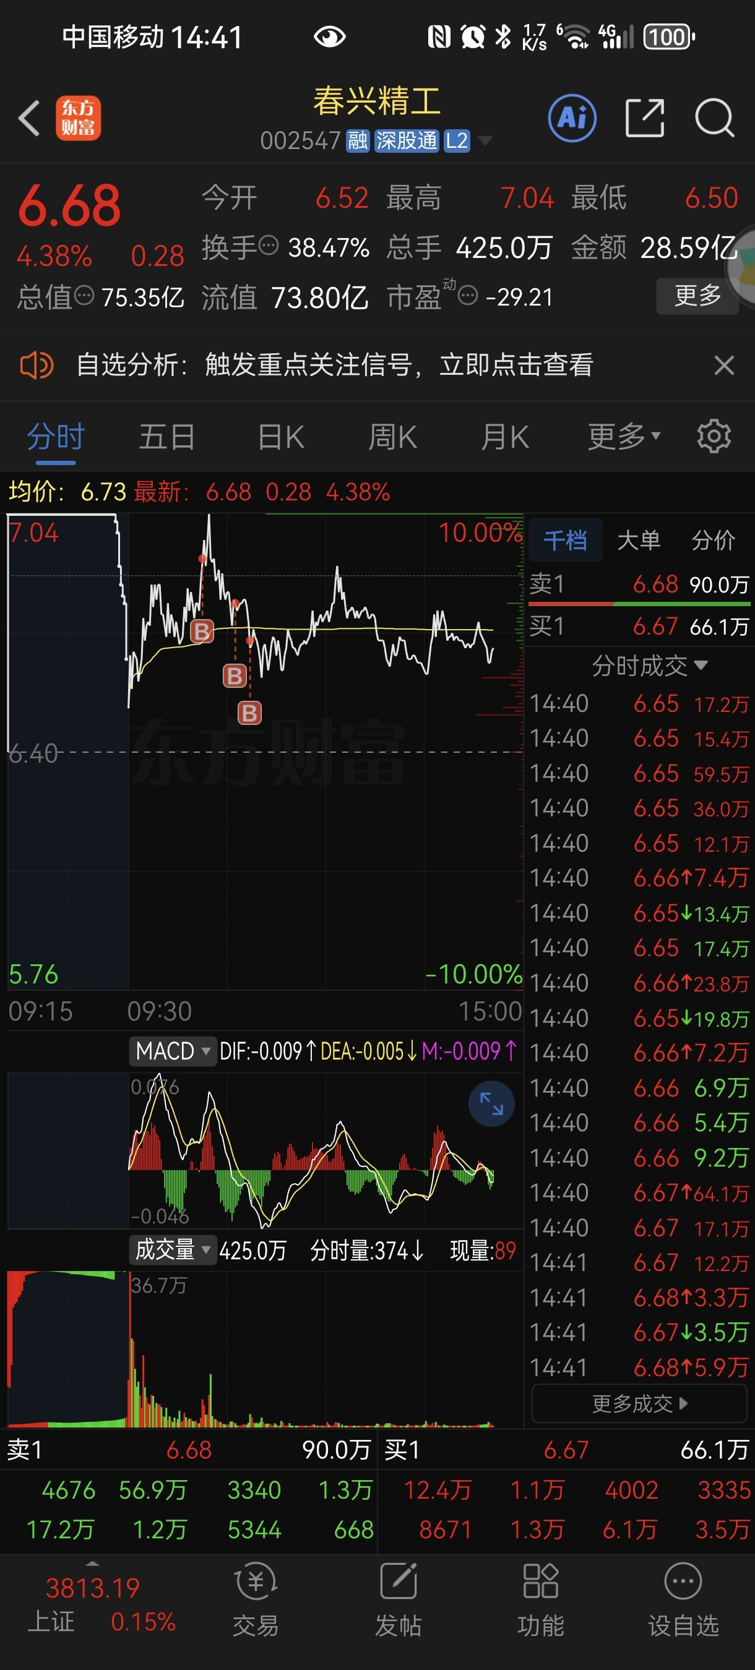Open the 成交量 indicator dropdown
The image size is (755, 1670).
tap(172, 1249)
